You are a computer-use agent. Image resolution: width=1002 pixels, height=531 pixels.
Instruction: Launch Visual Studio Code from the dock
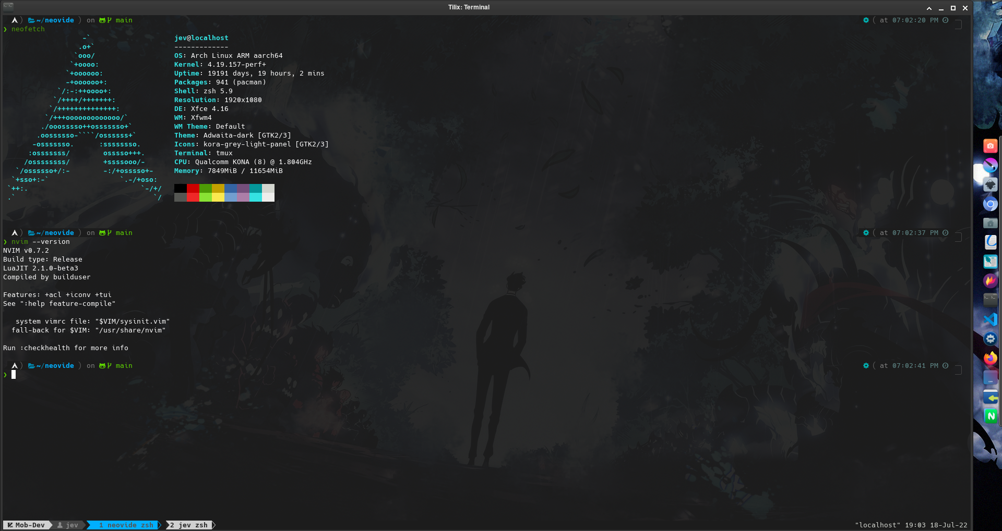(990, 319)
